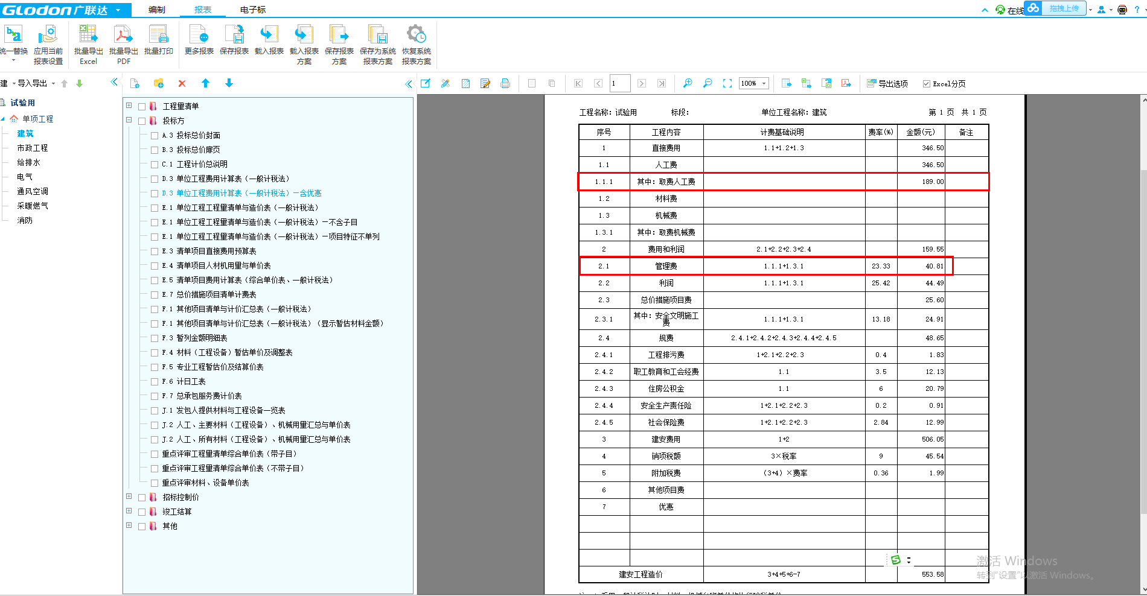Click print icon in preview toolbar
This screenshot has height=596, width=1147.
coord(505,83)
